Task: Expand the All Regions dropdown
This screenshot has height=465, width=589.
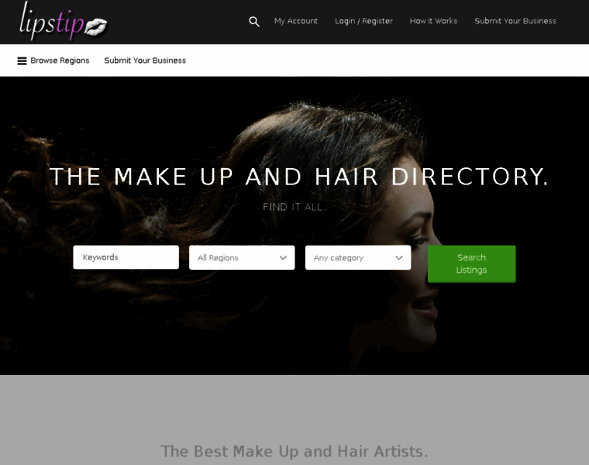Action: click(242, 257)
